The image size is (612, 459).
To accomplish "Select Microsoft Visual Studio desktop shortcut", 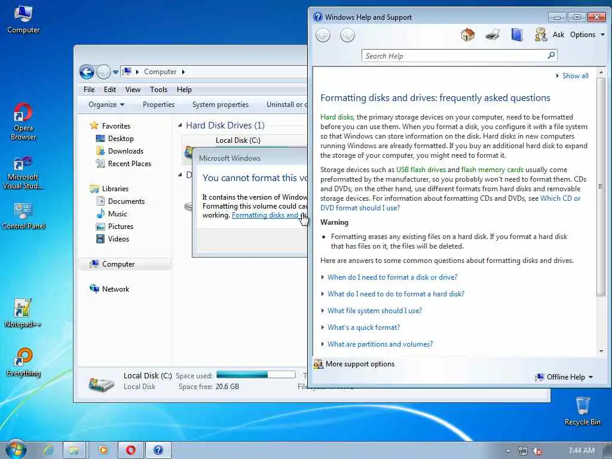I will click(x=23, y=173).
